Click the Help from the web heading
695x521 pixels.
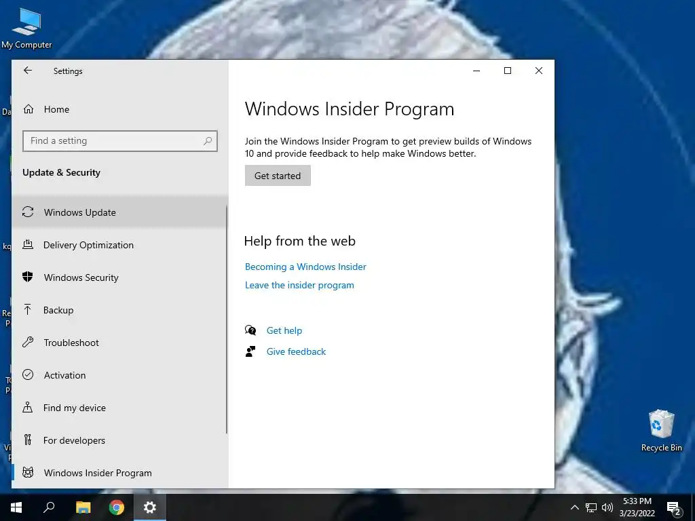(299, 241)
